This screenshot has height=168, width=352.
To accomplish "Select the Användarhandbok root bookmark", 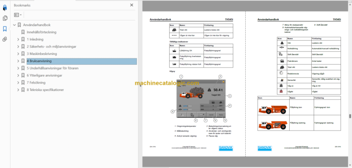I will point(37,25).
